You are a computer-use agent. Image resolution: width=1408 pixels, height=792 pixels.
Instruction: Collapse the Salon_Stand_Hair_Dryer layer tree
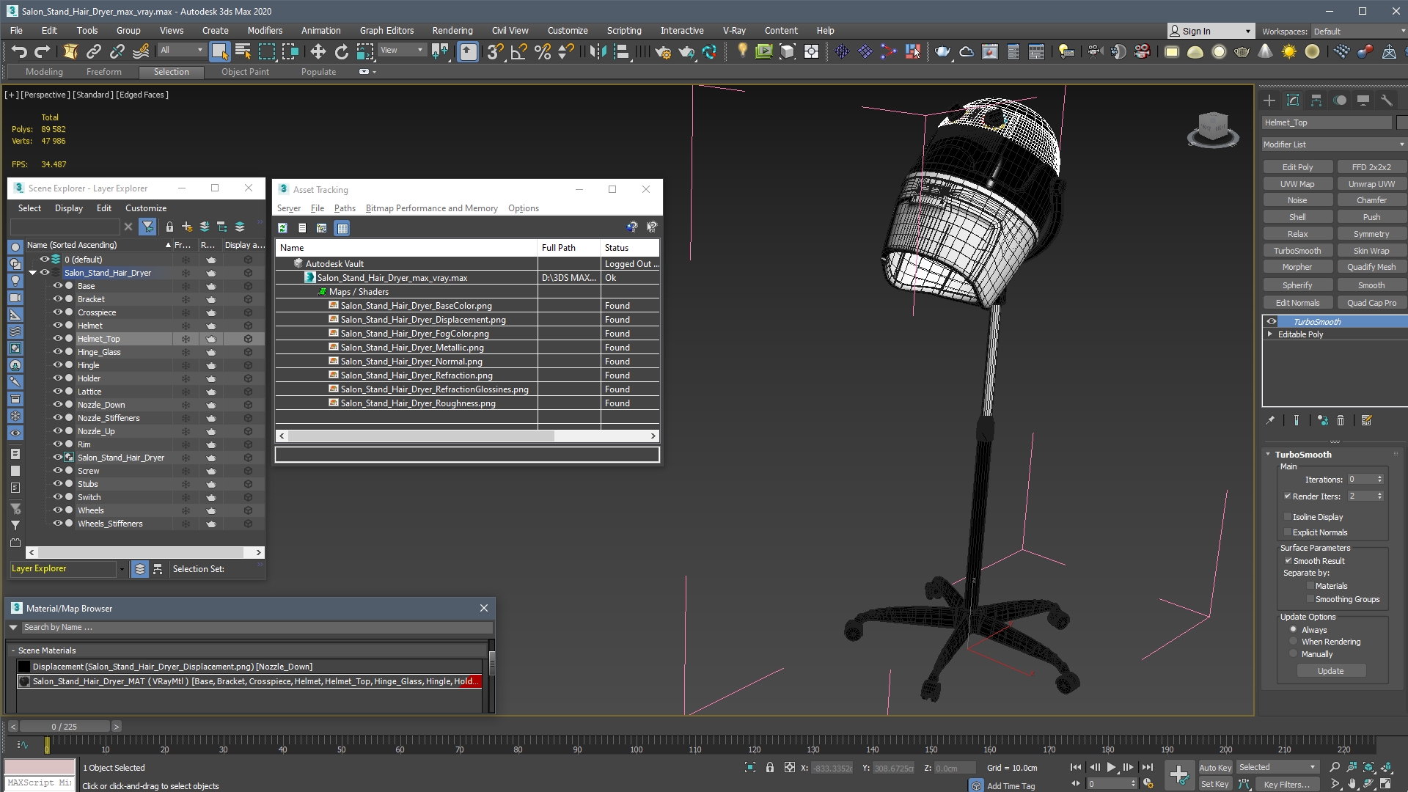pos(32,273)
